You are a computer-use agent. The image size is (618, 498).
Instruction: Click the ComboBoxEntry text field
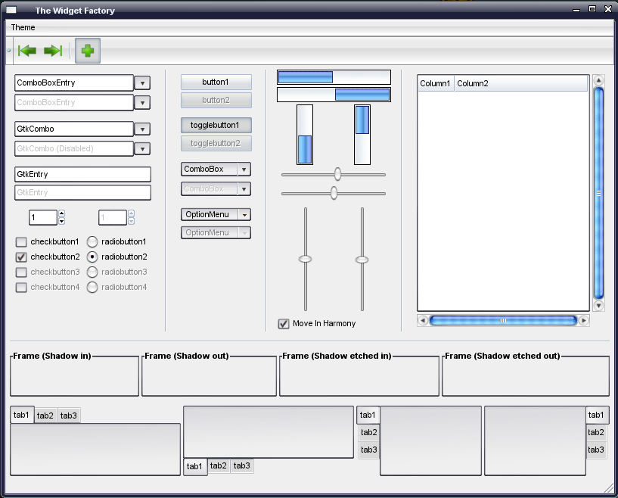pyautogui.click(x=74, y=82)
